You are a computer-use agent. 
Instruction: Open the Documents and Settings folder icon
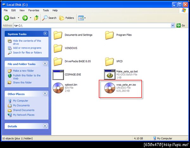[58, 35]
